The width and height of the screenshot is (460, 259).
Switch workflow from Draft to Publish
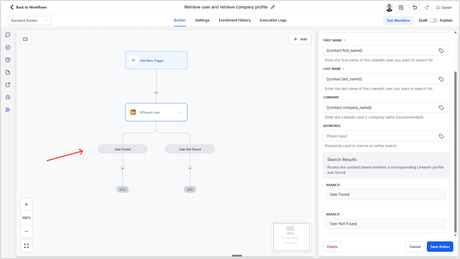pyautogui.click(x=434, y=20)
